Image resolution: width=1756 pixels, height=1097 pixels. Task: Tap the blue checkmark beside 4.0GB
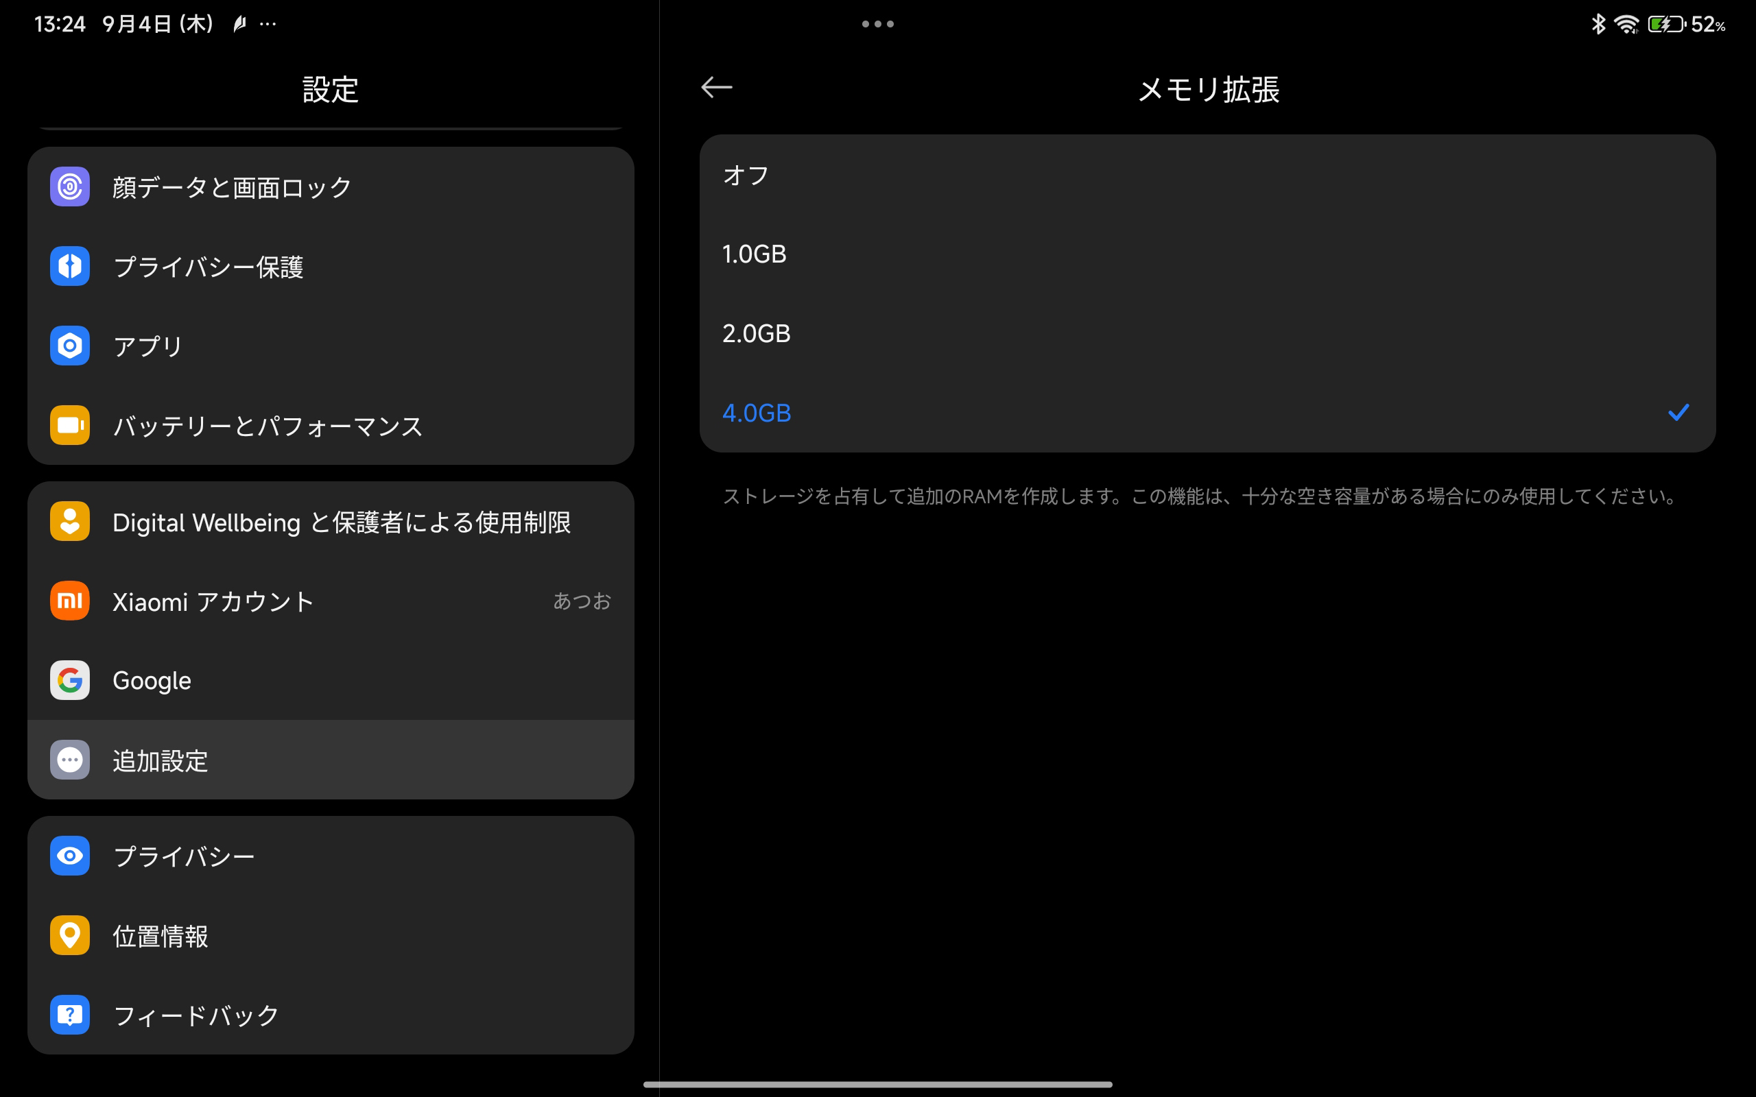tap(1678, 413)
